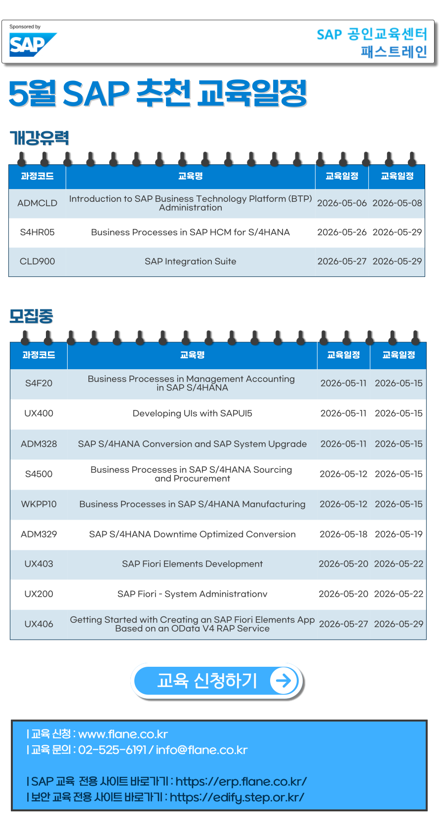Image resolution: width=440 pixels, height=839 pixels.
Task: Click the Developing UIs with SAPUI5 course
Action: [x=192, y=414]
